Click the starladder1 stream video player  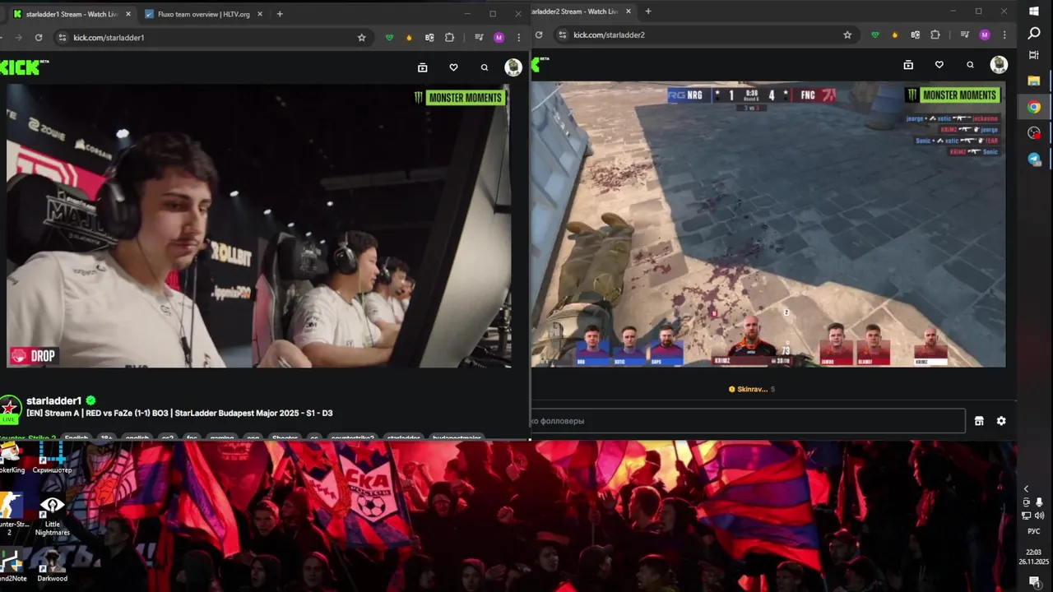pos(258,225)
